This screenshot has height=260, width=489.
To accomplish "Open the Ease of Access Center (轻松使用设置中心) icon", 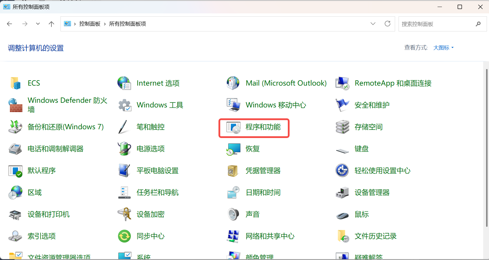I will click(x=342, y=171).
